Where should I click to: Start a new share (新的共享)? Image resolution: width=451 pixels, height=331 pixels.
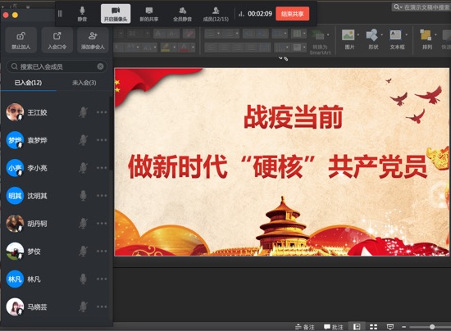(149, 14)
